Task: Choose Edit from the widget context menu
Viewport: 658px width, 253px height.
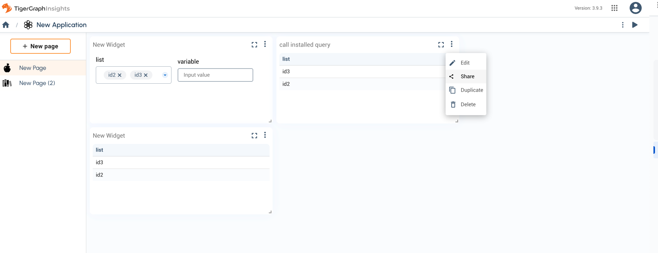Action: tap(465, 63)
